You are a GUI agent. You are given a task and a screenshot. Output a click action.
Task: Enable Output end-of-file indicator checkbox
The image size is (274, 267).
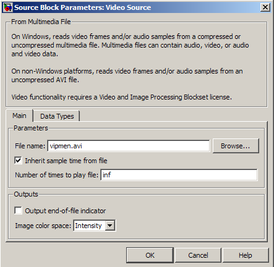click(18, 211)
